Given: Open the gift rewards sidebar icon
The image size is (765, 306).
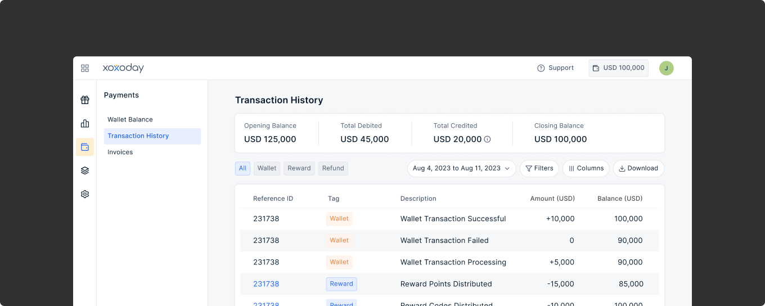Looking at the screenshot, I should click(x=85, y=100).
